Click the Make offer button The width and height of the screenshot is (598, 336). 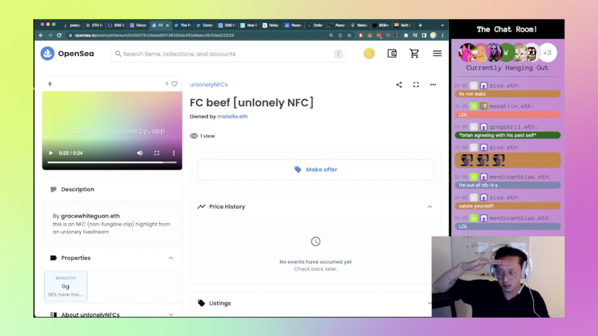(316, 170)
